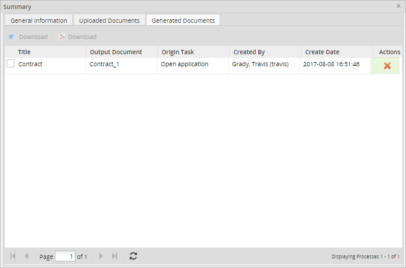Refresh the generated documents list
The width and height of the screenshot is (406, 268).
133,256
